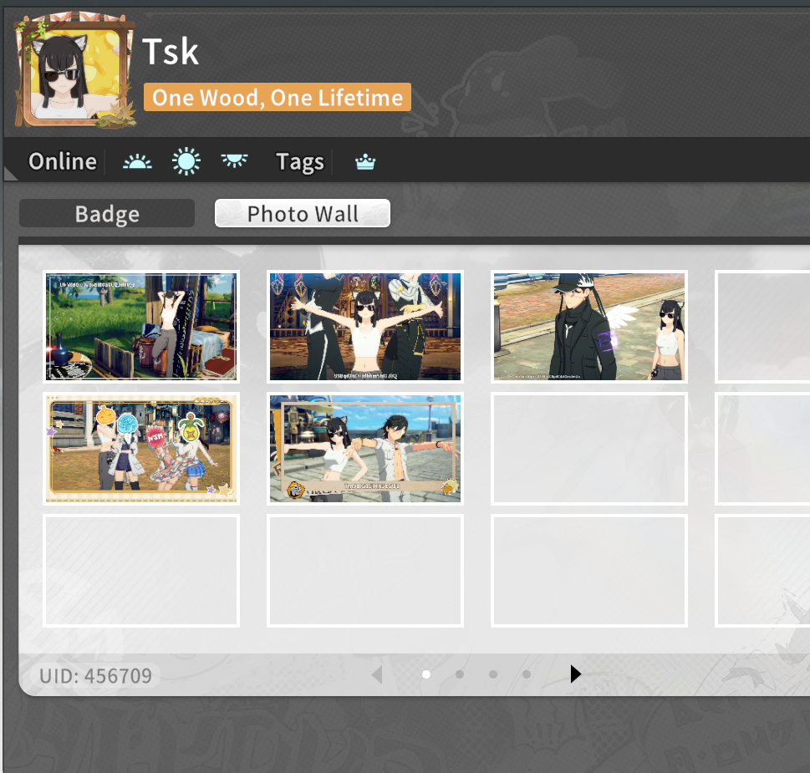
Task: Select the third page indicator dot
Action: click(493, 674)
